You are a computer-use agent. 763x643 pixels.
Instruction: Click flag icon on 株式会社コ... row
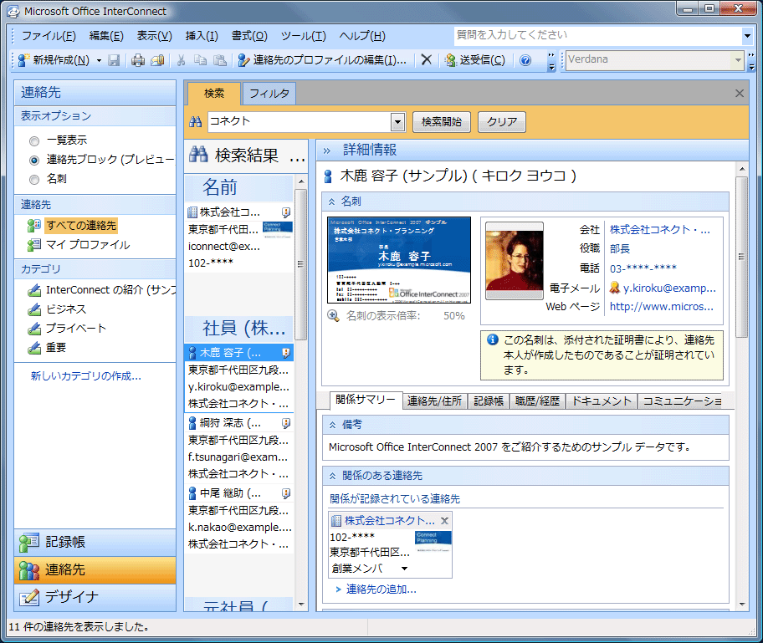coord(286,212)
